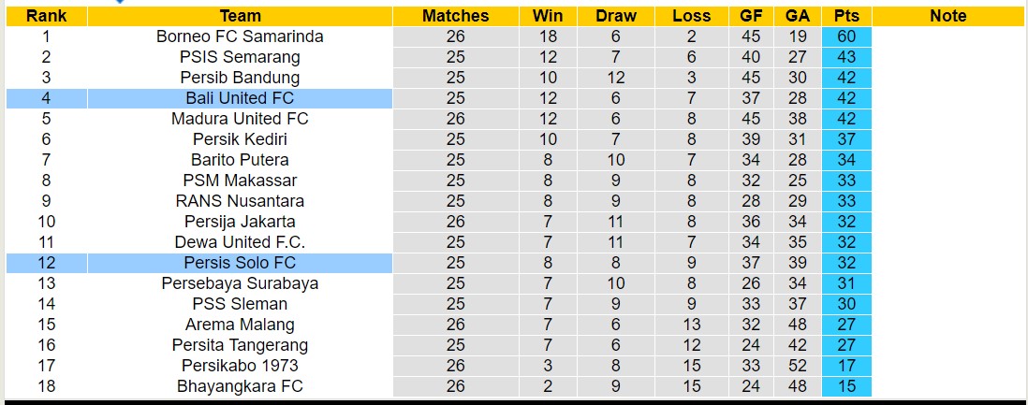
Task: Click the Note column header
Action: tap(948, 16)
